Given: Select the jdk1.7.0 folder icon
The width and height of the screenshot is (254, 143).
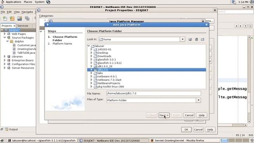Looking at the screenshot, I should [x=95, y=70].
